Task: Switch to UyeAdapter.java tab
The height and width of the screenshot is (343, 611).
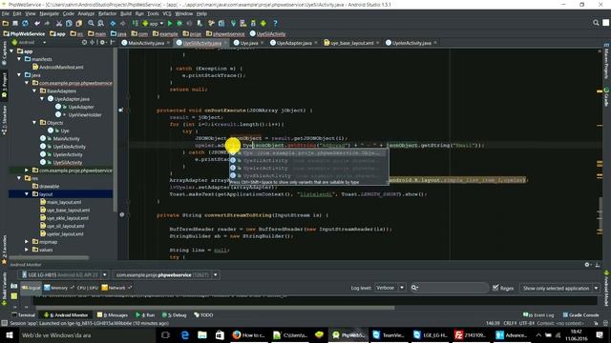Action: coord(294,43)
